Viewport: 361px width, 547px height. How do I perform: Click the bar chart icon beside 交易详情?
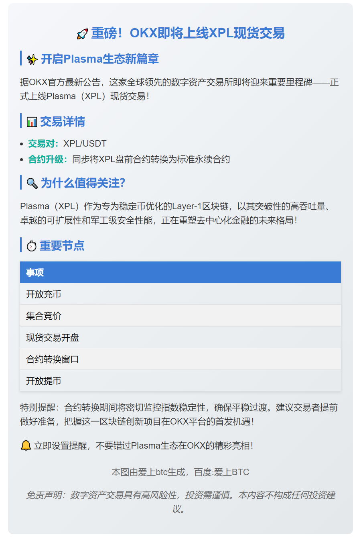pyautogui.click(x=32, y=122)
